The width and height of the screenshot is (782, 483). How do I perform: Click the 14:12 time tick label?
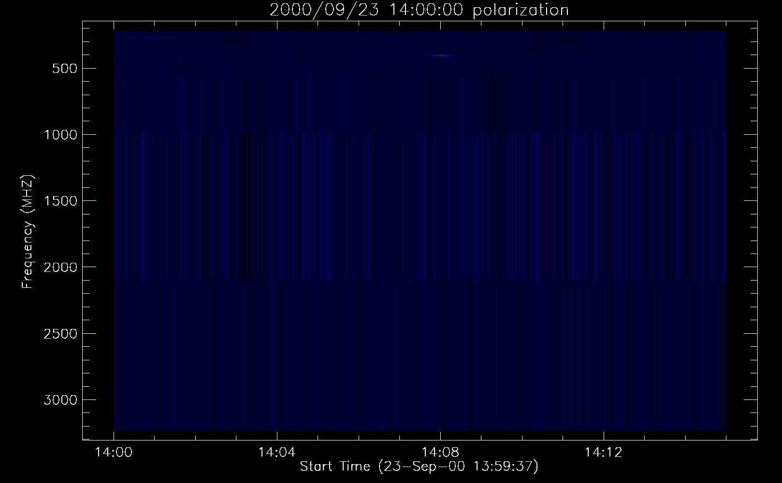[x=603, y=453]
